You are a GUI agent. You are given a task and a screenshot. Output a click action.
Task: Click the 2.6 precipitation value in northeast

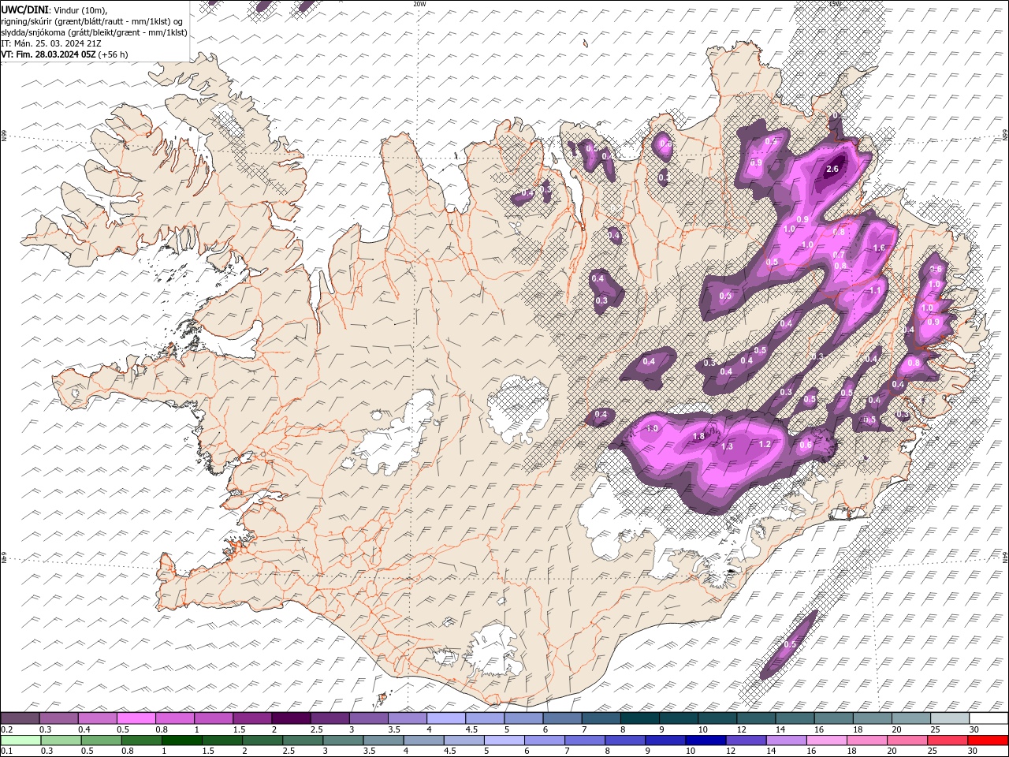point(832,169)
